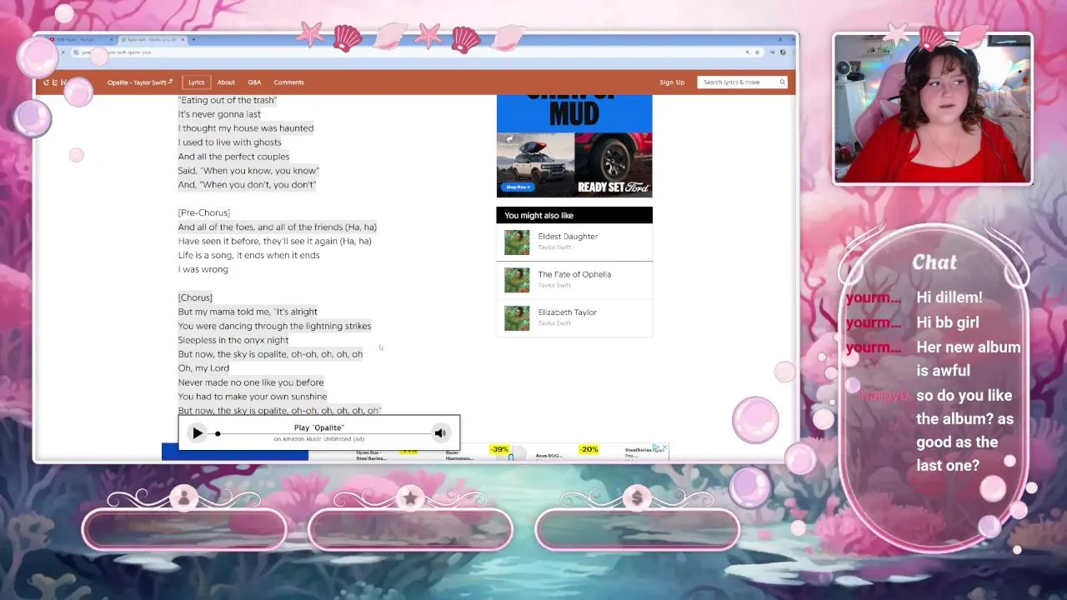This screenshot has width=1067, height=600.
Task: Click lyric "And all the perfect couples"
Action: (x=233, y=157)
